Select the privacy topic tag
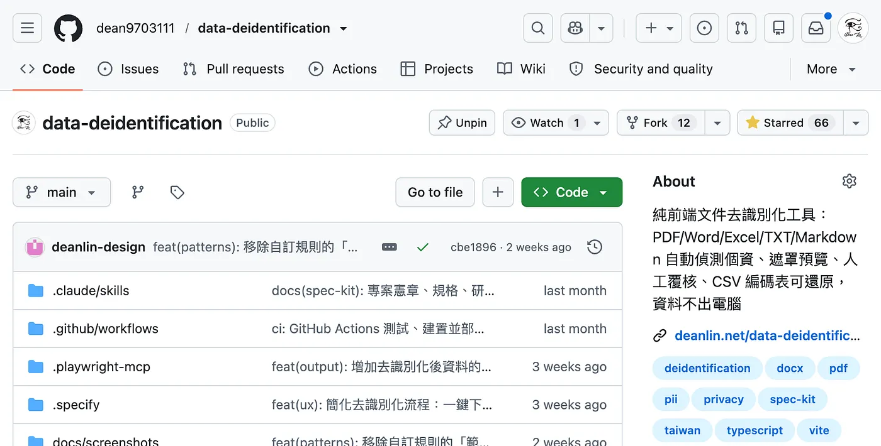The width and height of the screenshot is (881, 446). click(723, 400)
